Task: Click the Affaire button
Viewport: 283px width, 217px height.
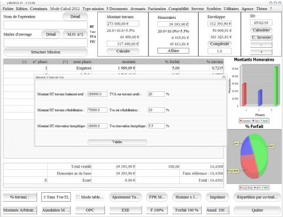Action: [x=173, y=51]
